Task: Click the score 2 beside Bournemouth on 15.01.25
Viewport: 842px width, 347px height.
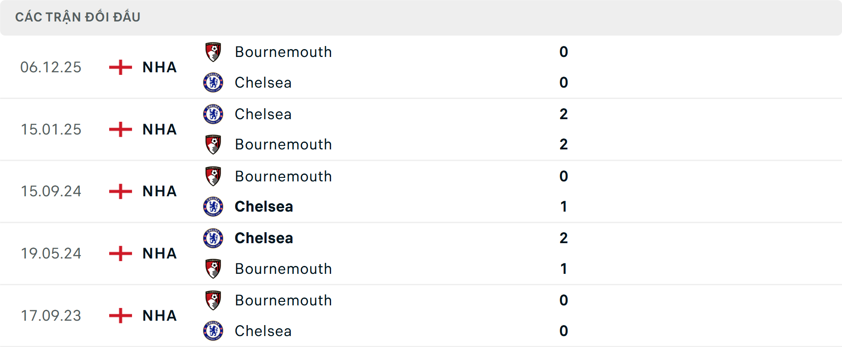Action: coord(564,144)
